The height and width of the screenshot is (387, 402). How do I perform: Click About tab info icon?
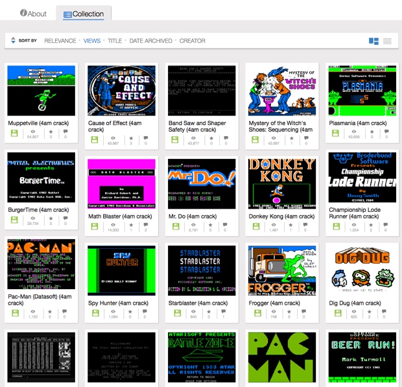pyautogui.click(x=23, y=13)
